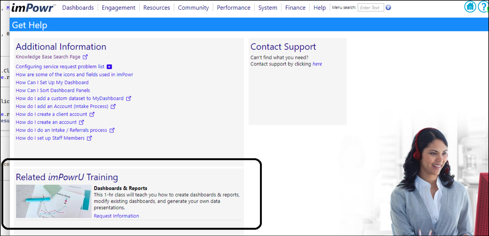Open the Engagement menu
The height and width of the screenshot is (236, 489).
point(118,8)
